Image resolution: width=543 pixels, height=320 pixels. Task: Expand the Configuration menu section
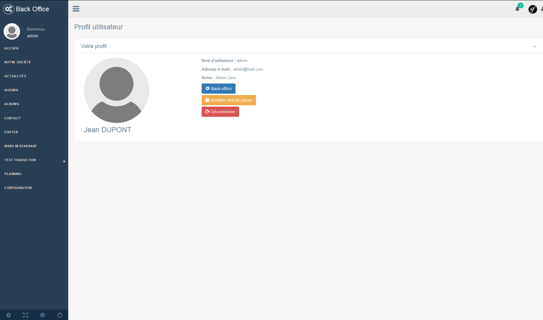[x=18, y=188]
